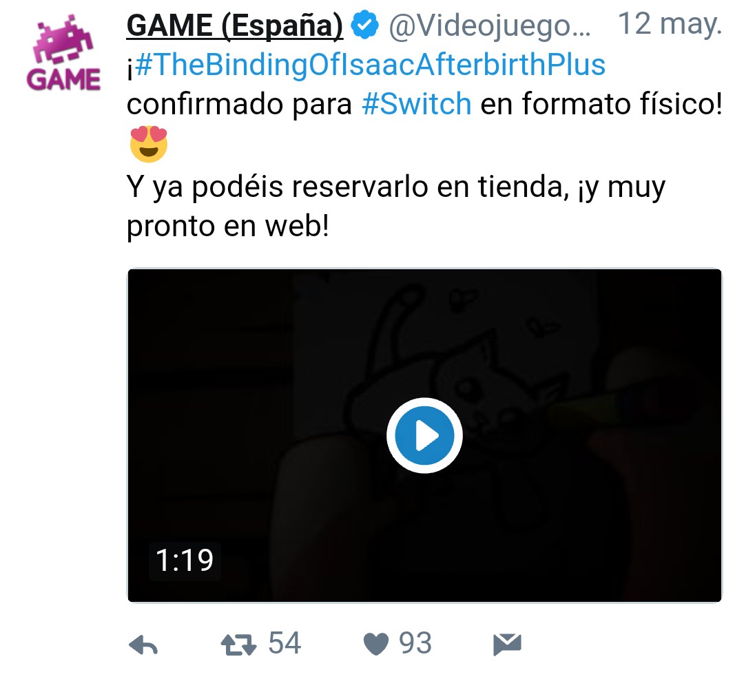
Task: Click the text 'en formato físico!'
Action: pyautogui.click(x=601, y=104)
